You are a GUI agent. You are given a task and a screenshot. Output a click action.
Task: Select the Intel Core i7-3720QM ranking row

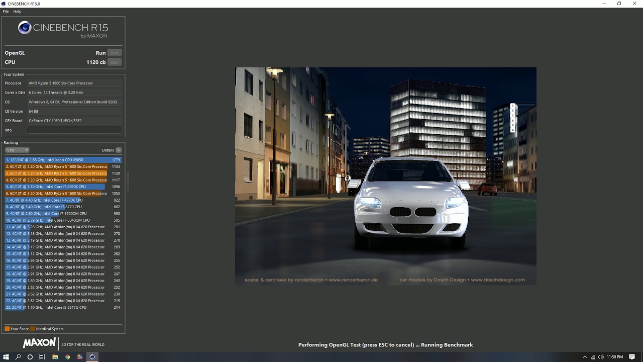point(63,214)
